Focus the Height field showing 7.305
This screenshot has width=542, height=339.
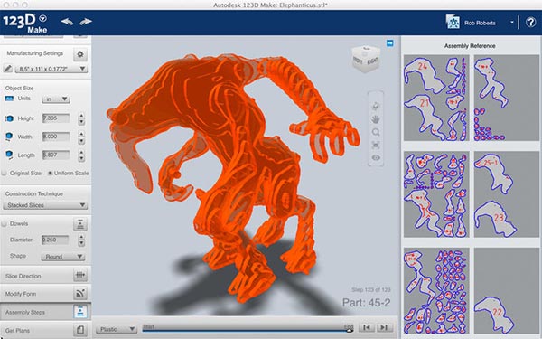tap(56, 118)
